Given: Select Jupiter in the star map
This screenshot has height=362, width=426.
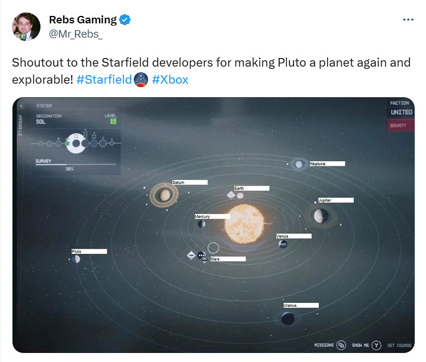Looking at the screenshot, I should (x=320, y=216).
